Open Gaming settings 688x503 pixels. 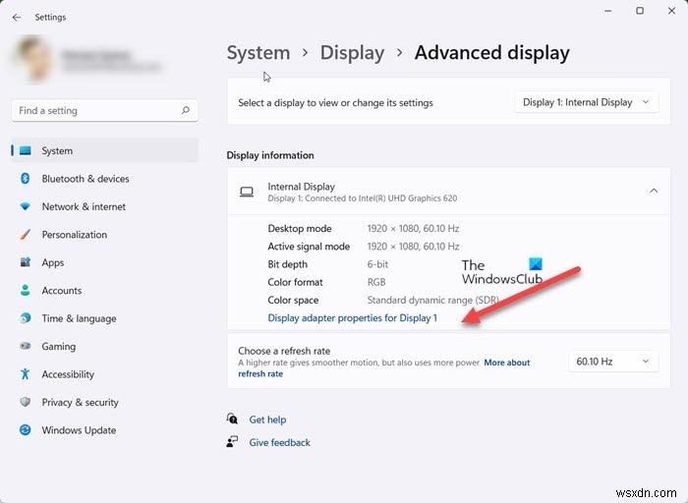click(x=104, y=346)
